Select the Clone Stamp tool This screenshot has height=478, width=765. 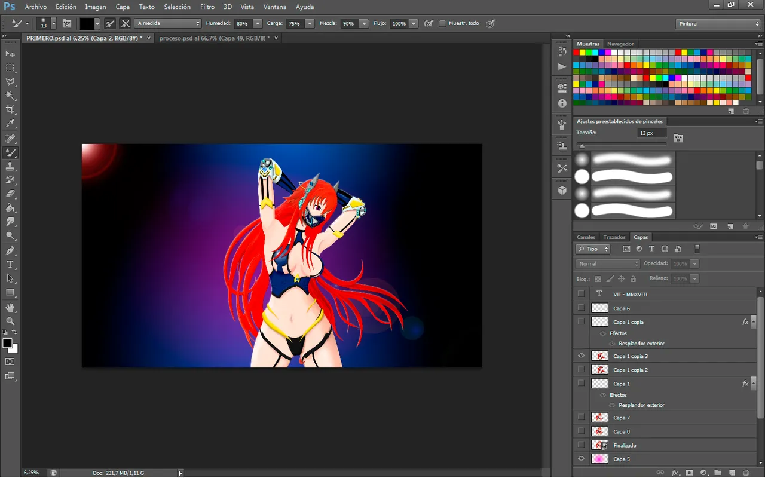10,167
